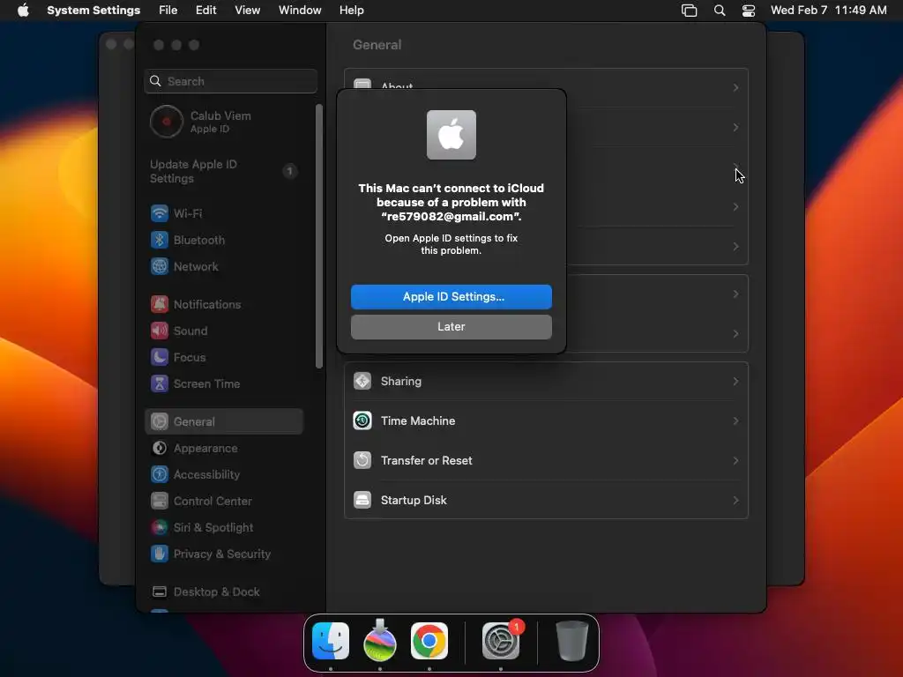Select the Control Center label in the sidebar
903x677 pixels.
pyautogui.click(x=213, y=502)
